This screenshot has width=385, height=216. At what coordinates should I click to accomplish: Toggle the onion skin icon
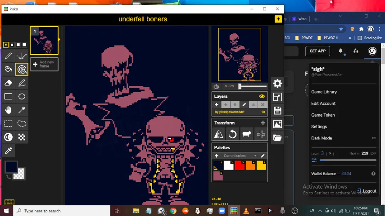(x=216, y=86)
